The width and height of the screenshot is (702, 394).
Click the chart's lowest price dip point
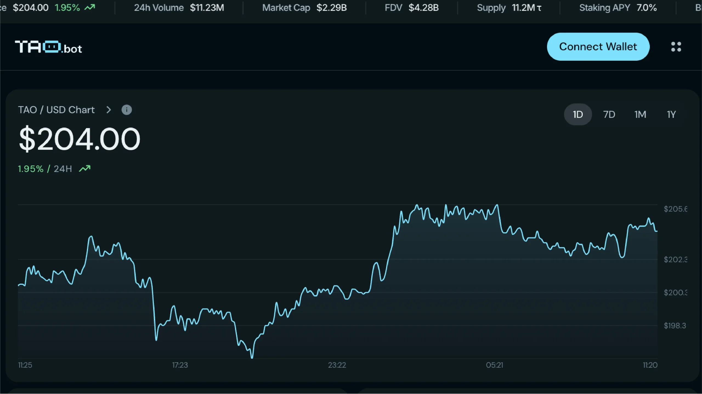(252, 357)
